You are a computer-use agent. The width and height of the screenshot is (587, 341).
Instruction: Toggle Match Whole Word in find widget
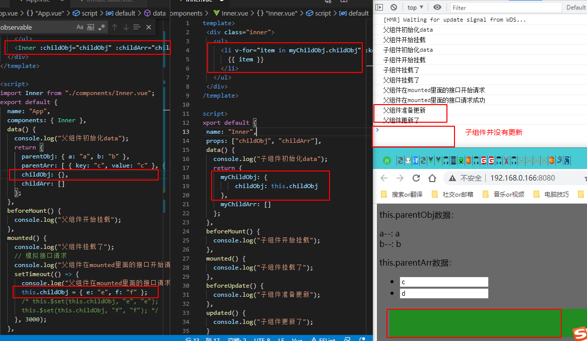91,27
